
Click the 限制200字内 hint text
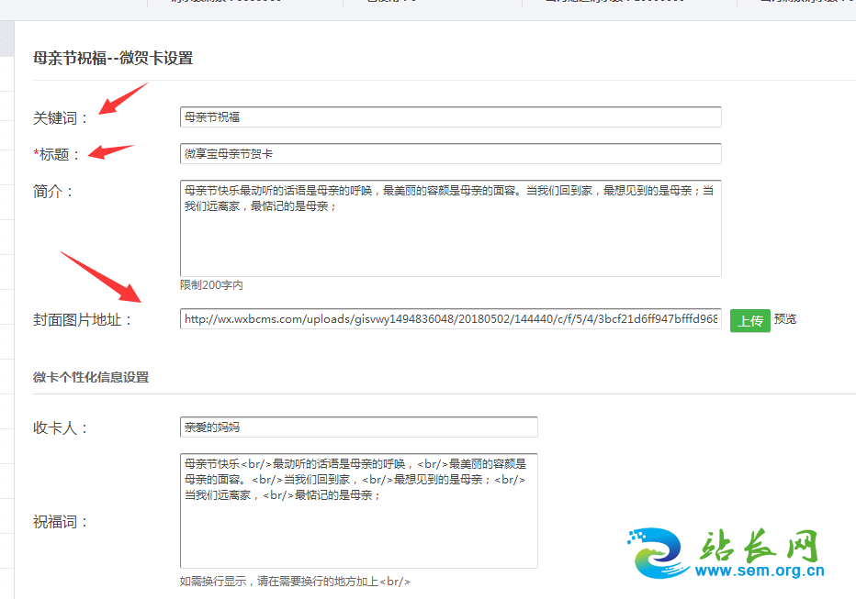pyautogui.click(x=211, y=285)
